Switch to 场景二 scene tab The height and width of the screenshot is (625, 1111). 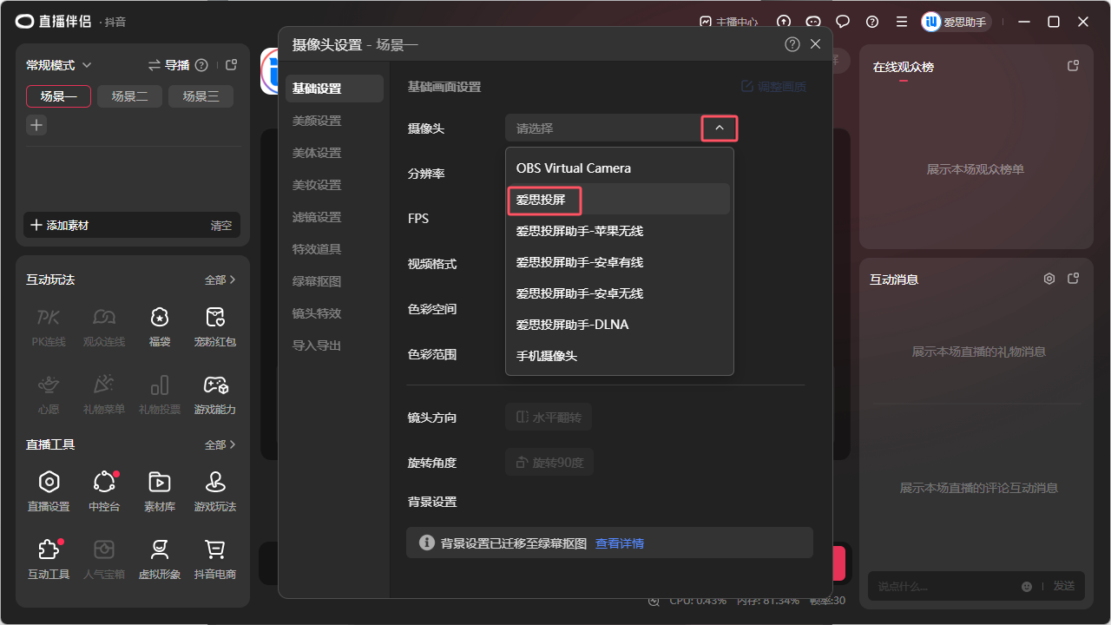pos(129,96)
